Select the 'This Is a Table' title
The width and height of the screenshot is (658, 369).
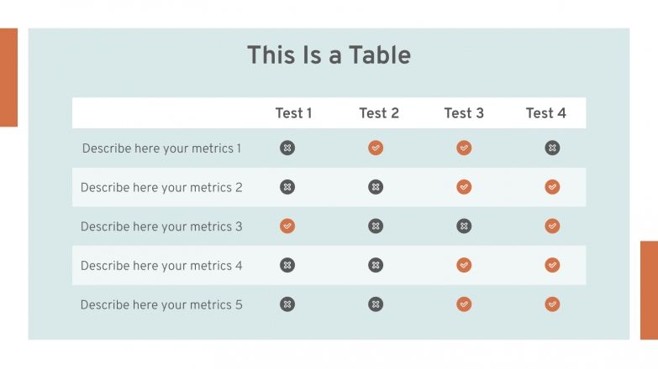(329, 55)
